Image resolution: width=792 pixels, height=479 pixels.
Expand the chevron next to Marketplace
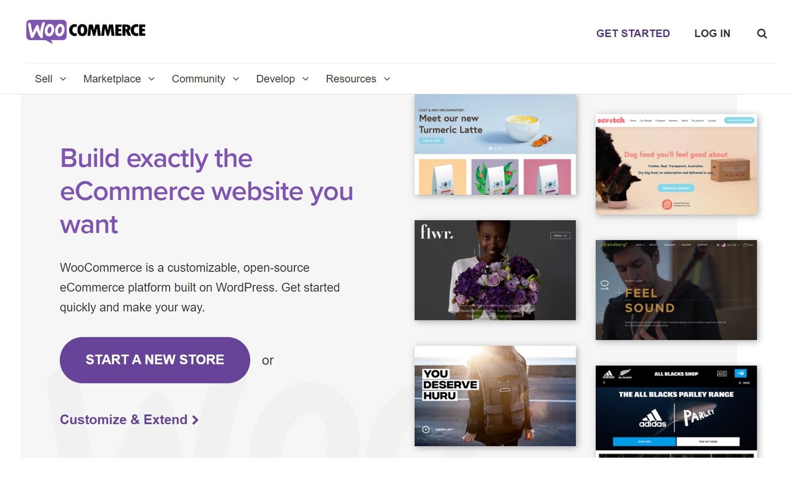152,79
